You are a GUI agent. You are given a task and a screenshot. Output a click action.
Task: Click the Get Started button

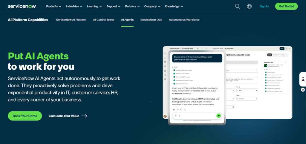tap(286, 6)
